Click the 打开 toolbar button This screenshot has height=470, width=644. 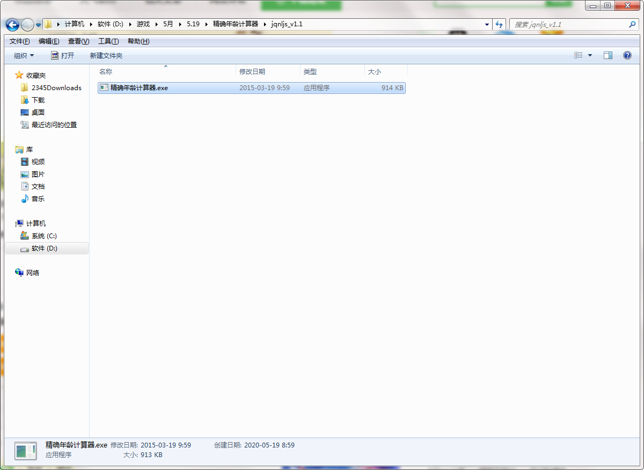pos(63,56)
